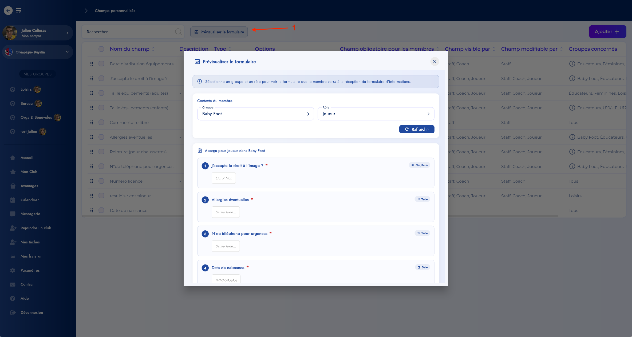Click the Mes tâches icon
Image resolution: width=632 pixels, height=337 pixels.
(13, 242)
